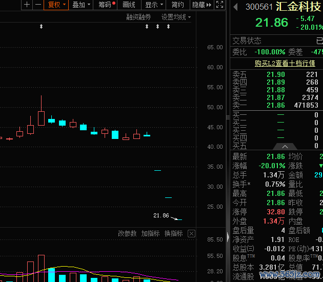
Task: Open 购买L2查看十档行情 link
Action: [285, 63]
